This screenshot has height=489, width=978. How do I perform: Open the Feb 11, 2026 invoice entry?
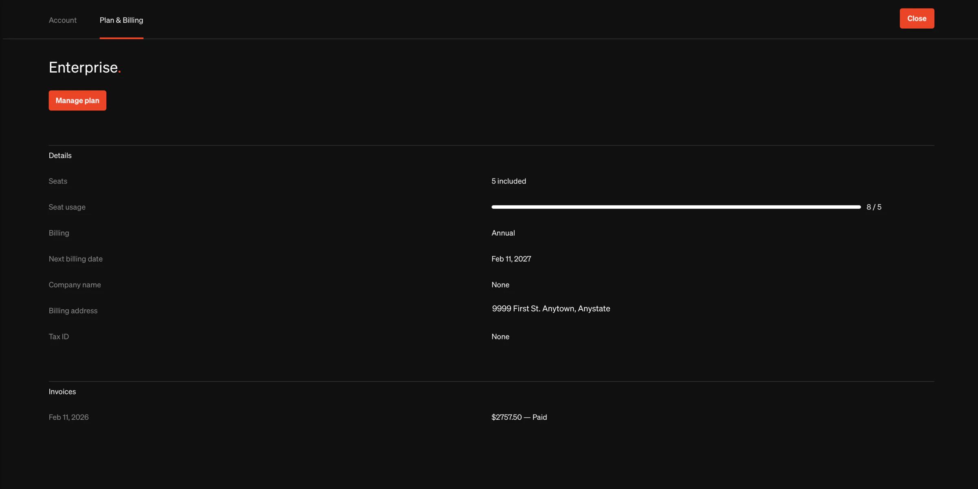[x=68, y=417]
